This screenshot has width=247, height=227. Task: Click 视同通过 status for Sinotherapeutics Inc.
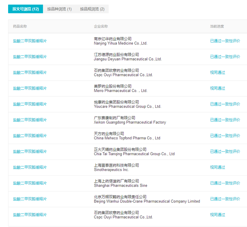pyautogui.click(x=218, y=167)
